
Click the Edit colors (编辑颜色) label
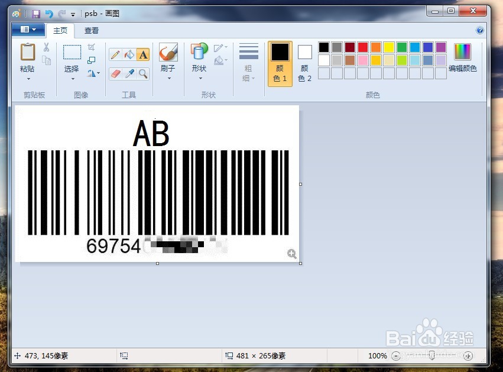[x=463, y=69]
